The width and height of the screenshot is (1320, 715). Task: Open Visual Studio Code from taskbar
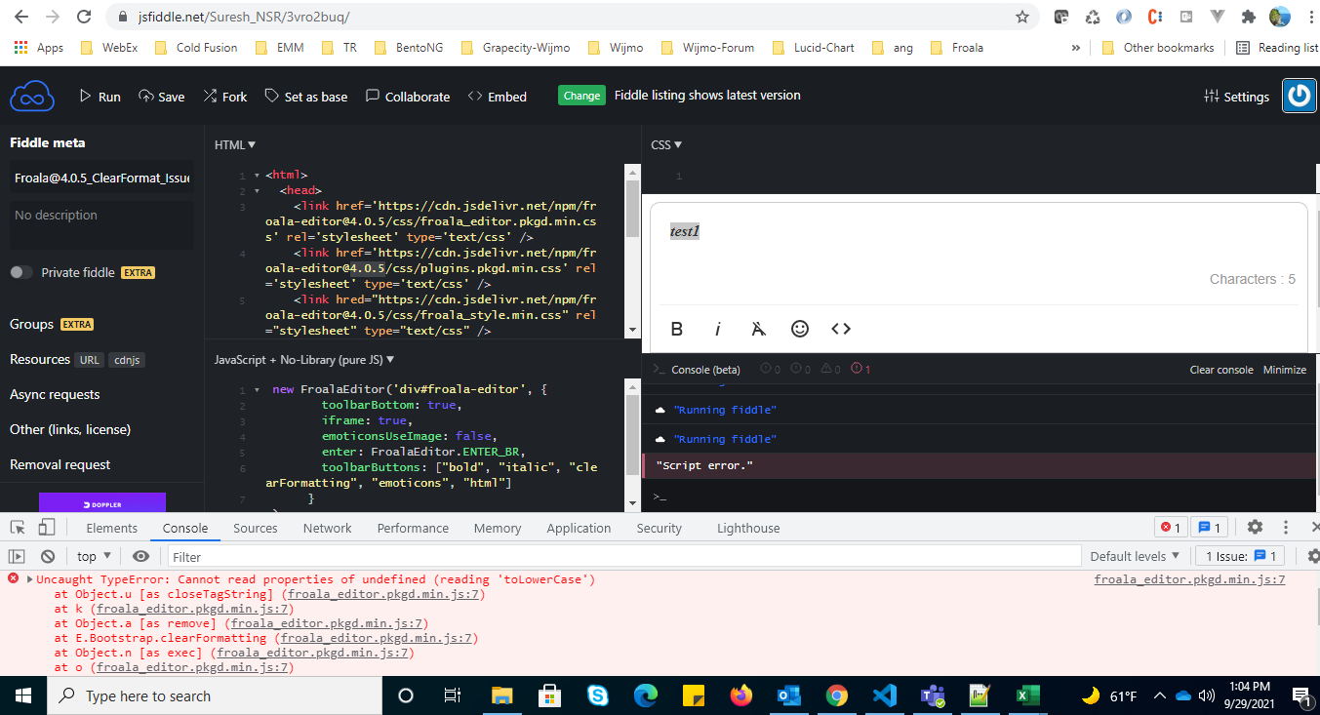(x=885, y=695)
